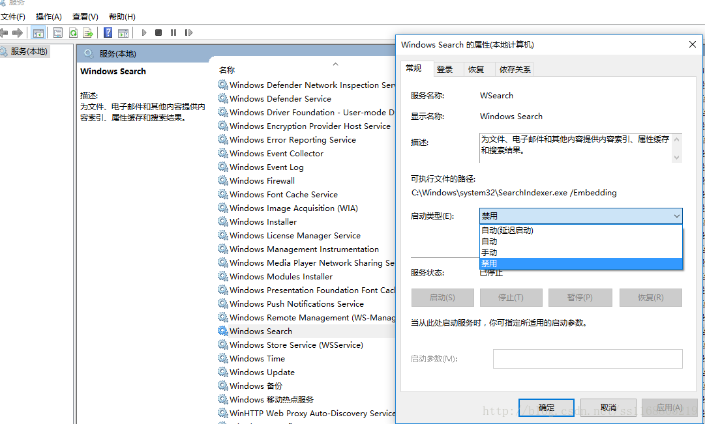Open the 帮助(H) menu
The width and height of the screenshot is (705, 424).
click(x=122, y=17)
